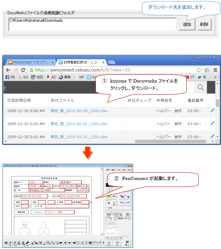Open the GO Google bookmark

[23, 77]
